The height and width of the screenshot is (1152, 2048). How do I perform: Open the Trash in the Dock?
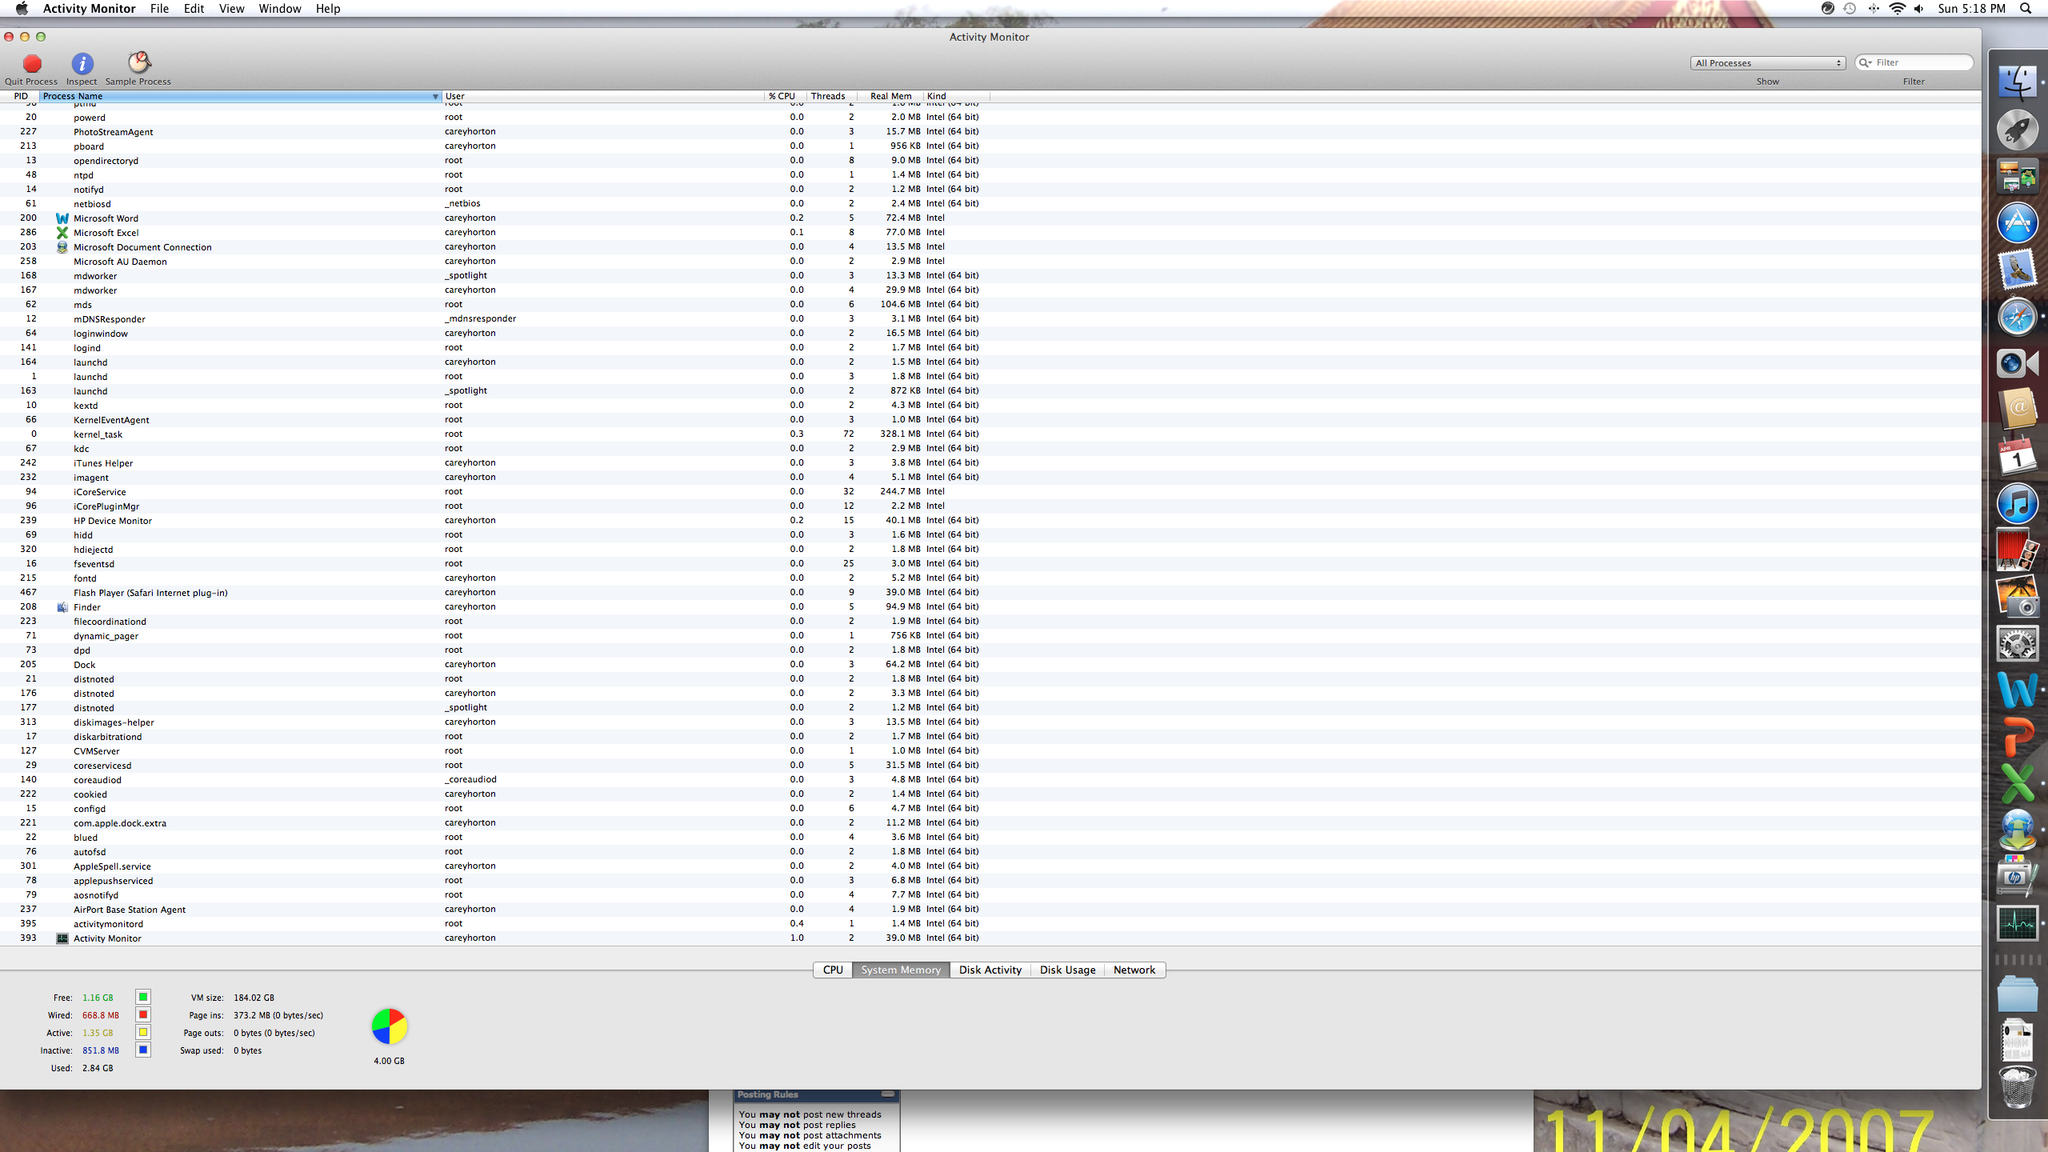click(2017, 1087)
